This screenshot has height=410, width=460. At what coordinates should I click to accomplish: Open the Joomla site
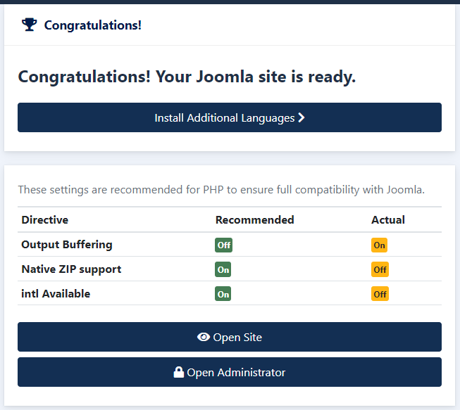(x=230, y=337)
